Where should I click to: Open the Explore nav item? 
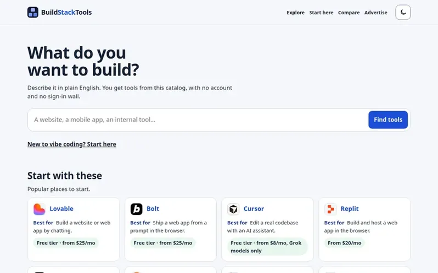click(x=295, y=13)
